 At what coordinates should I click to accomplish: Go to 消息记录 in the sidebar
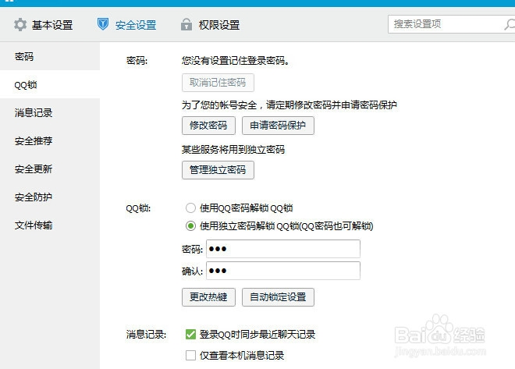coord(50,113)
